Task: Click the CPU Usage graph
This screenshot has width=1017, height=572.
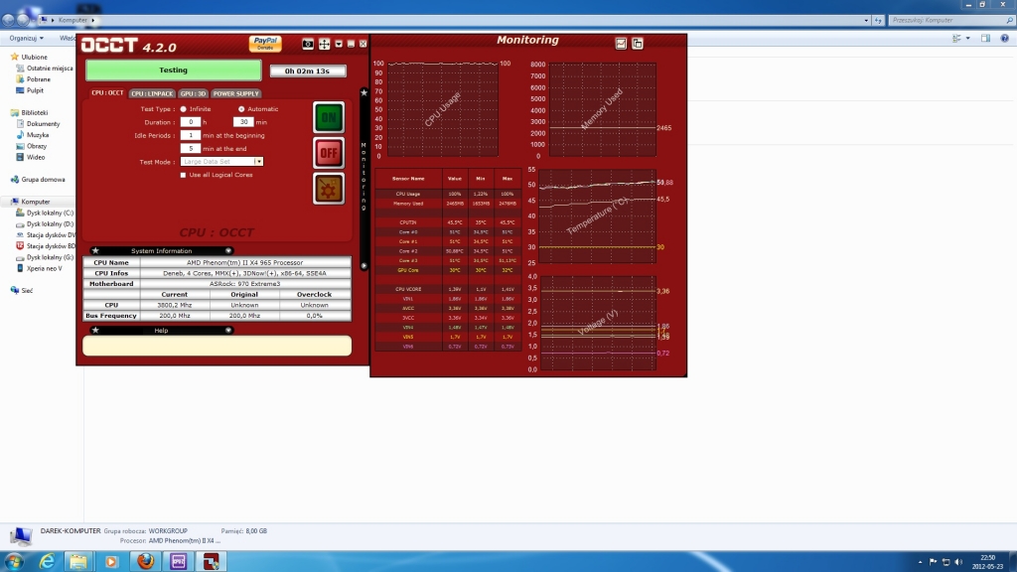Action: tap(443, 109)
